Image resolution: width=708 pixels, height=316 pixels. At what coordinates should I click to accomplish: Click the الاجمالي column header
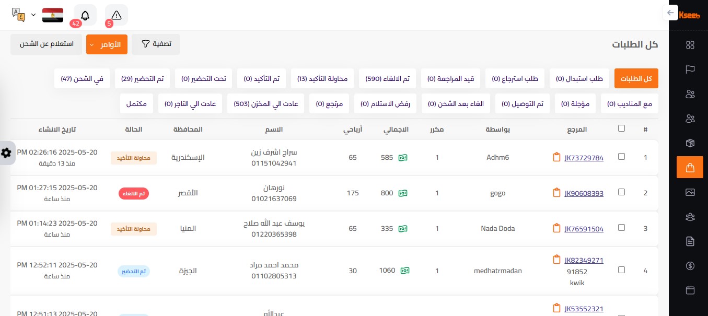396,129
